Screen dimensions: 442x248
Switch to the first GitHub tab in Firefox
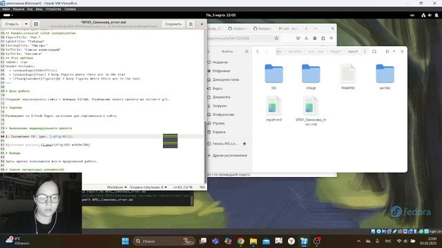click(x=238, y=29)
